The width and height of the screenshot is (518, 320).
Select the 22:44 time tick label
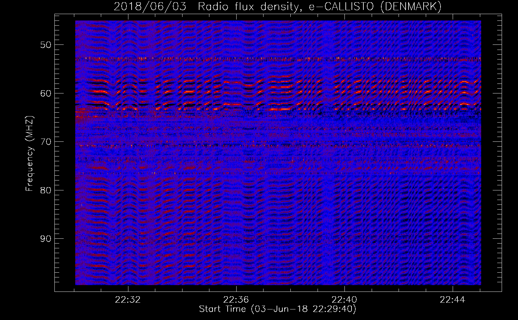453,300
